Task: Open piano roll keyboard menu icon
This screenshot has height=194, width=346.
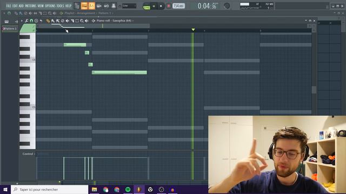Action: coord(6,22)
